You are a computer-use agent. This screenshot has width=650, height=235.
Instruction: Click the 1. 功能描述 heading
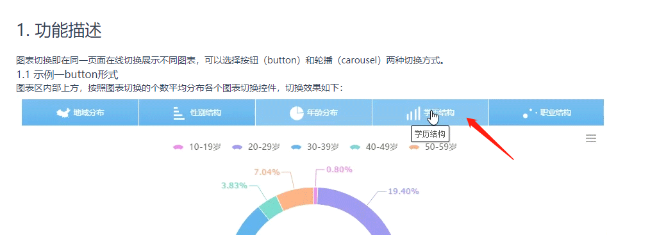click(x=59, y=31)
